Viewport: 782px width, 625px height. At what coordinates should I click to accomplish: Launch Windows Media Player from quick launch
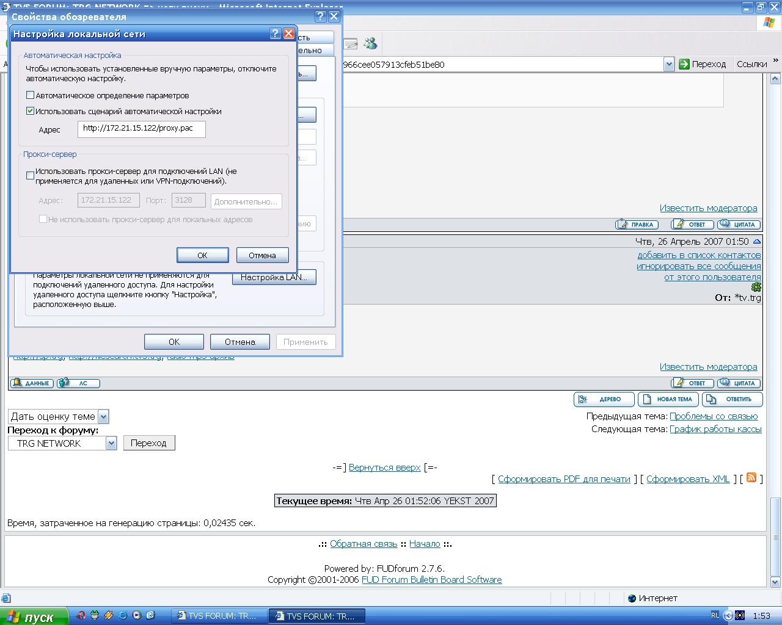click(137, 616)
